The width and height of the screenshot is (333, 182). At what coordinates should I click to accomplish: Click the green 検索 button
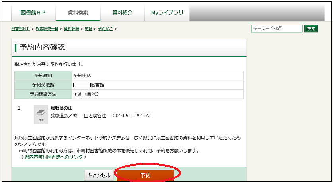pos(311,29)
